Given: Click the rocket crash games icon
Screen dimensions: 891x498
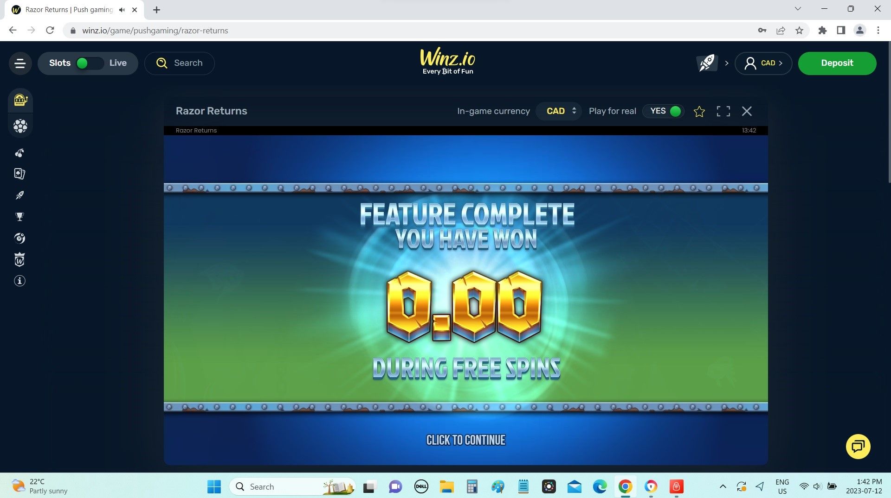Looking at the screenshot, I should pos(19,195).
